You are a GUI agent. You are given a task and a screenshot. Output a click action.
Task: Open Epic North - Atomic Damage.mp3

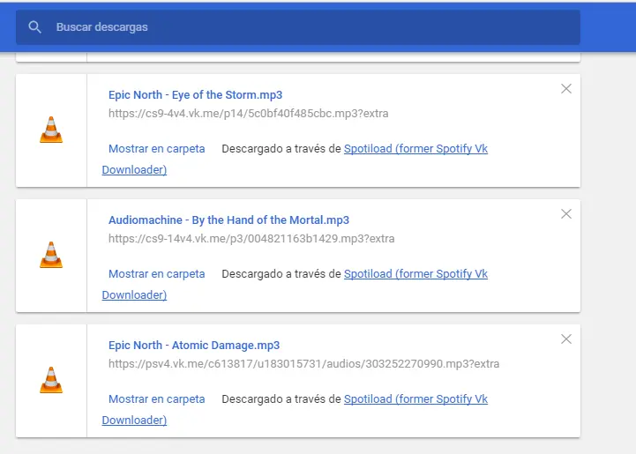(x=194, y=346)
